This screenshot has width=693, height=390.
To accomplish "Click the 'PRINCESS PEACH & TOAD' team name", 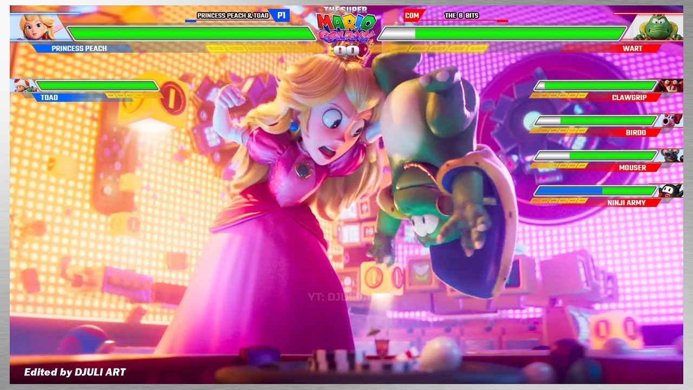I will coord(233,16).
